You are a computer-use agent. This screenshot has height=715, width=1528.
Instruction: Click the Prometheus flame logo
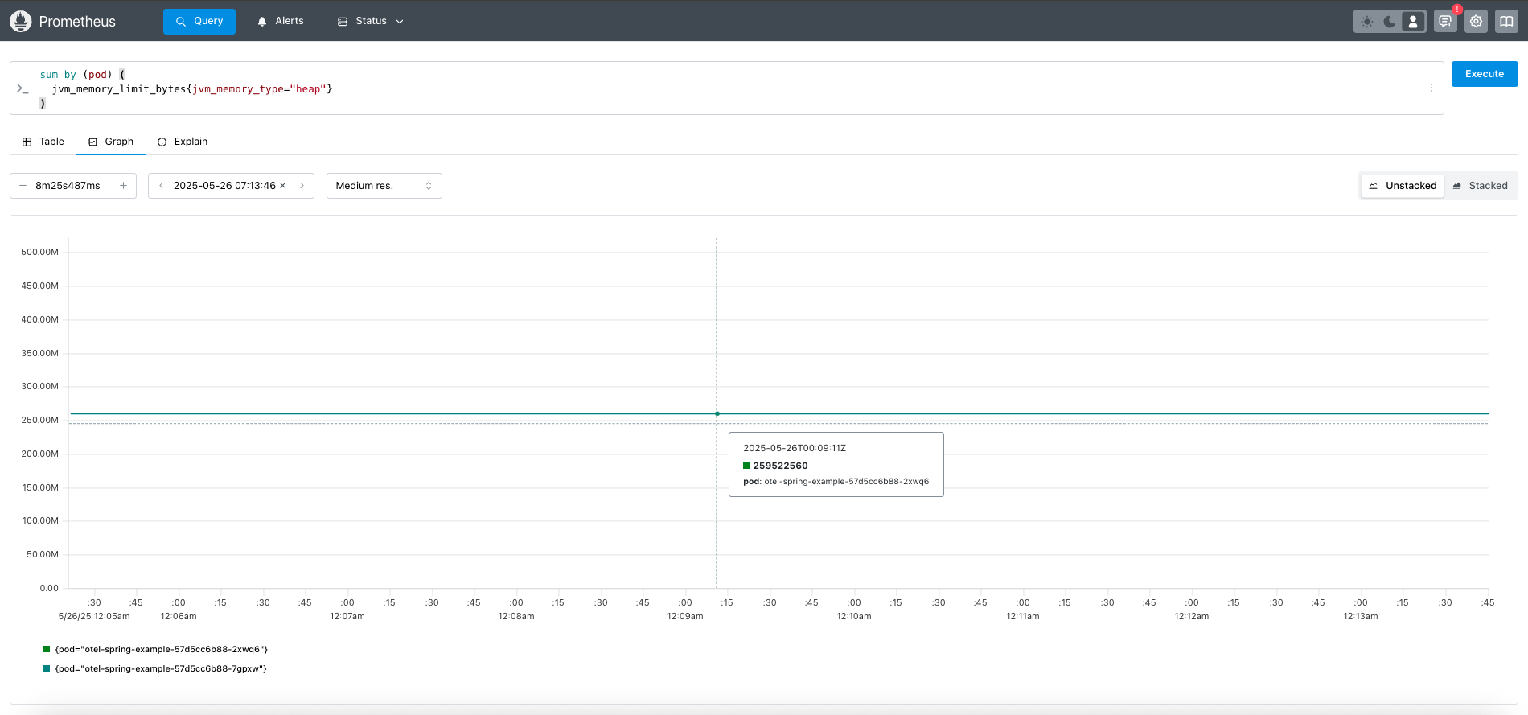[21, 21]
